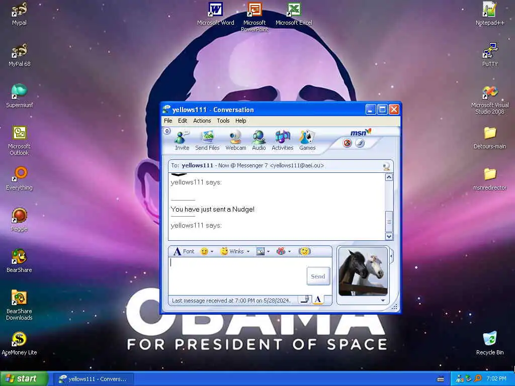Launch Games from the conversation toolbar
Image resolution: width=515 pixels, height=386 pixels.
click(307, 141)
